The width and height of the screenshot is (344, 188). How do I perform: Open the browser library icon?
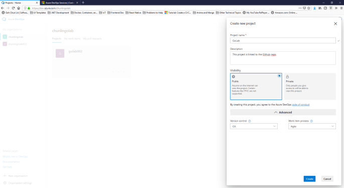click(320, 8)
